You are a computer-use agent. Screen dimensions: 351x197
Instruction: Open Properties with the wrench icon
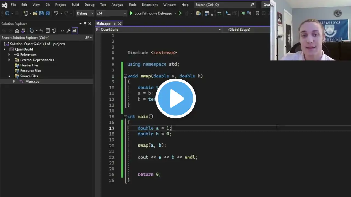pyautogui.click(x=69, y=31)
